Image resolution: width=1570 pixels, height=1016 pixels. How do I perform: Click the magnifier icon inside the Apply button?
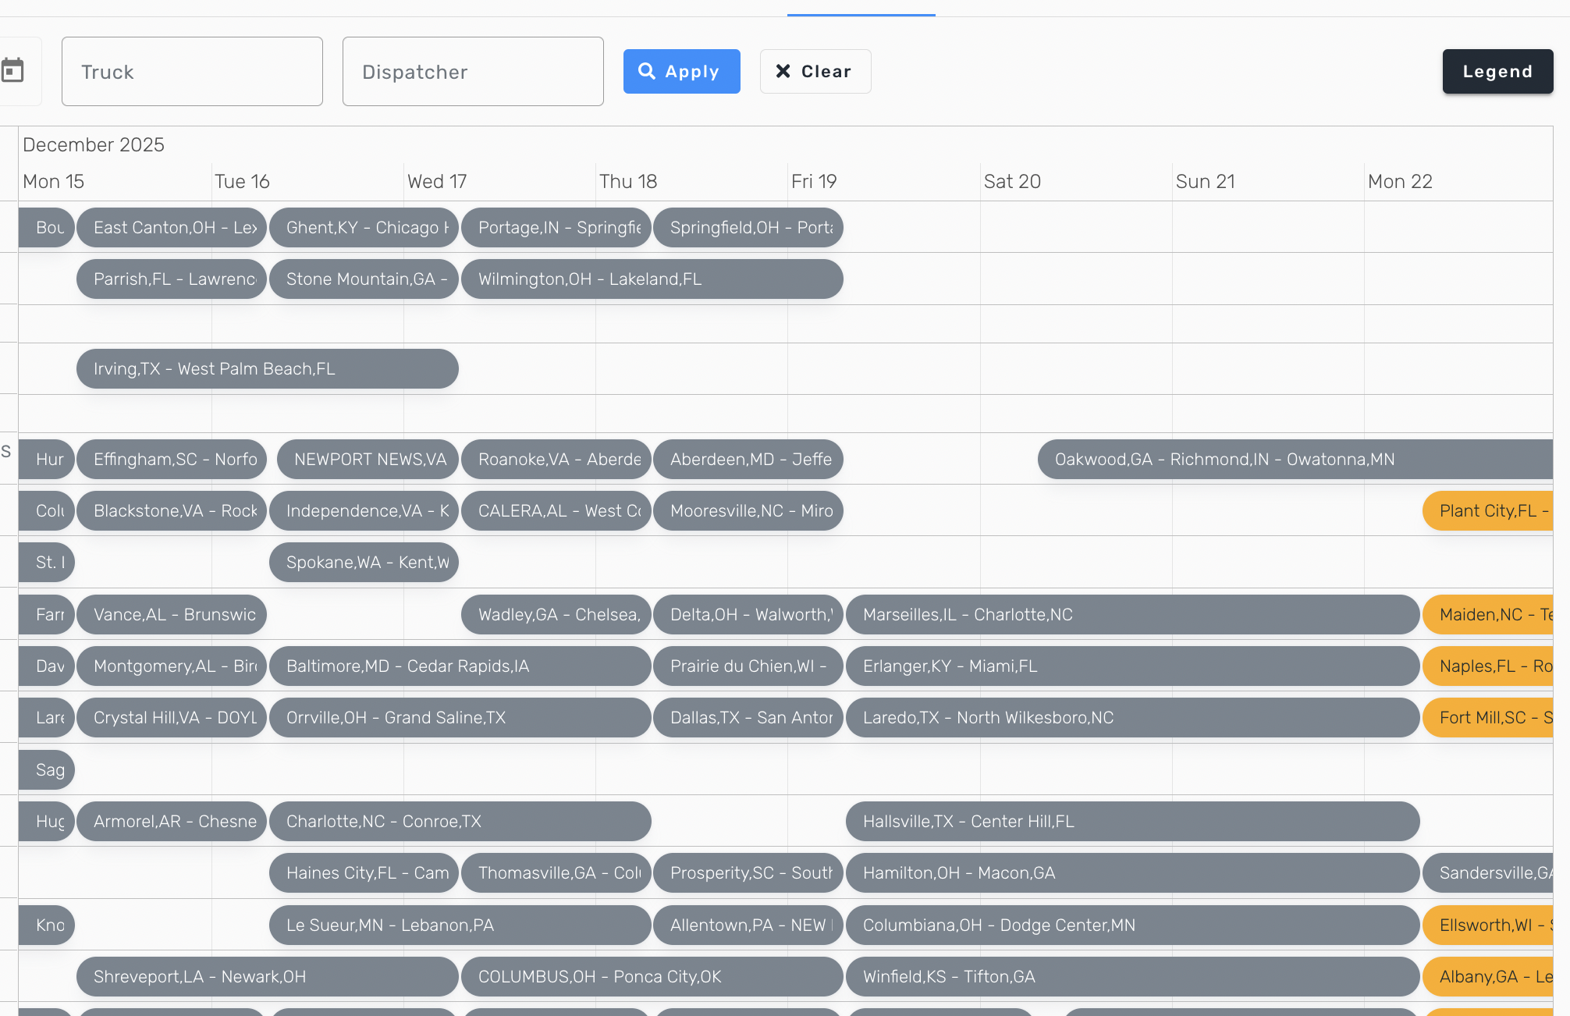(x=648, y=71)
